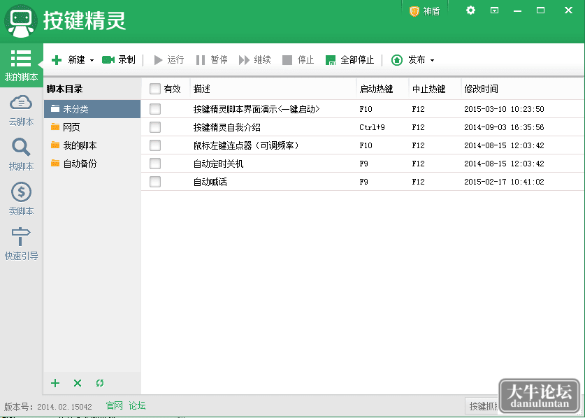Check the 按键精灵自我介绍 script checkbox

click(x=155, y=127)
